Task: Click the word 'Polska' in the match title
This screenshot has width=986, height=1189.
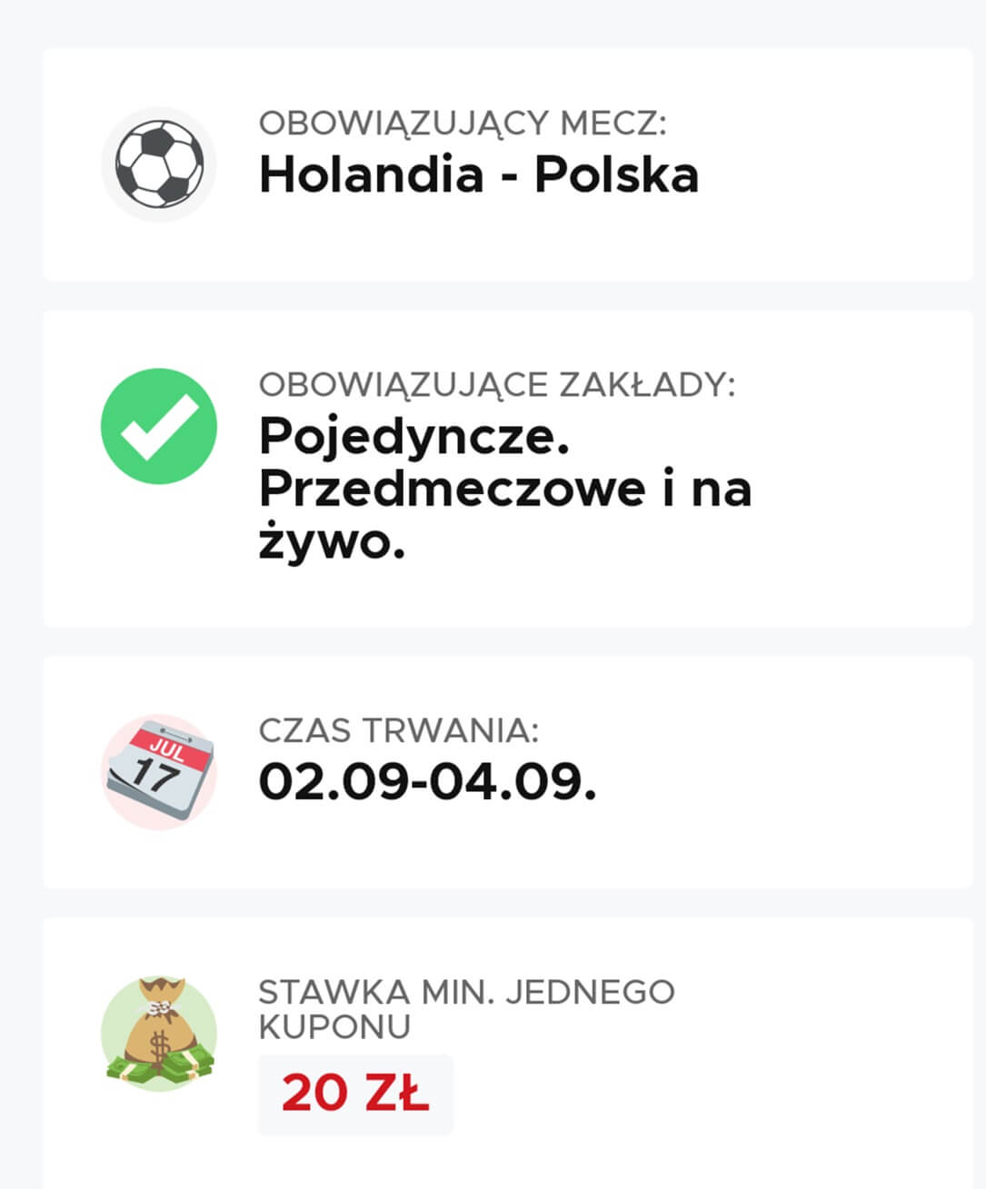Action: 616,174
